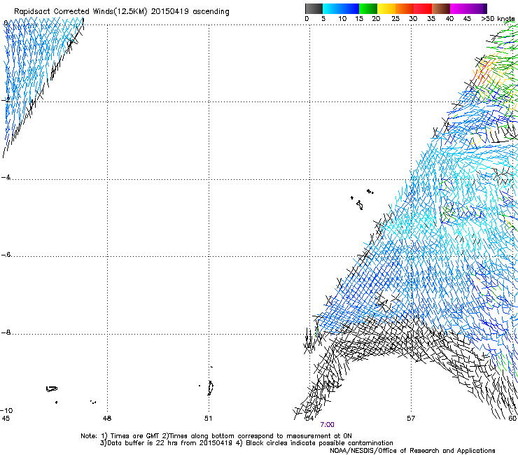Click the purple '7:00' time label
This screenshot has height=455, width=518.
click(x=327, y=425)
